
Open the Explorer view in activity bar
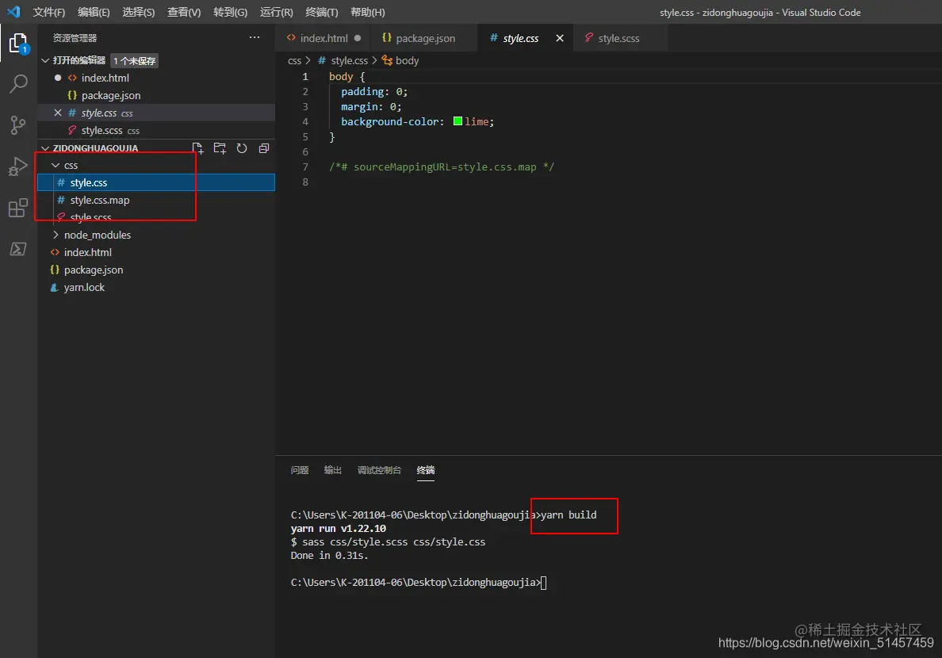[18, 44]
